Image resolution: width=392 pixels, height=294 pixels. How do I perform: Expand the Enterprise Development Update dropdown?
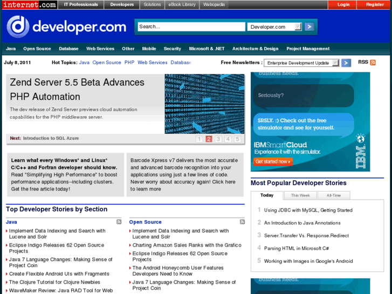tap(301, 63)
